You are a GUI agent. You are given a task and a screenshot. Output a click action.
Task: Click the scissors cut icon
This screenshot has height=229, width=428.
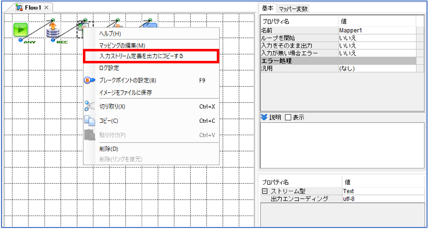point(89,106)
